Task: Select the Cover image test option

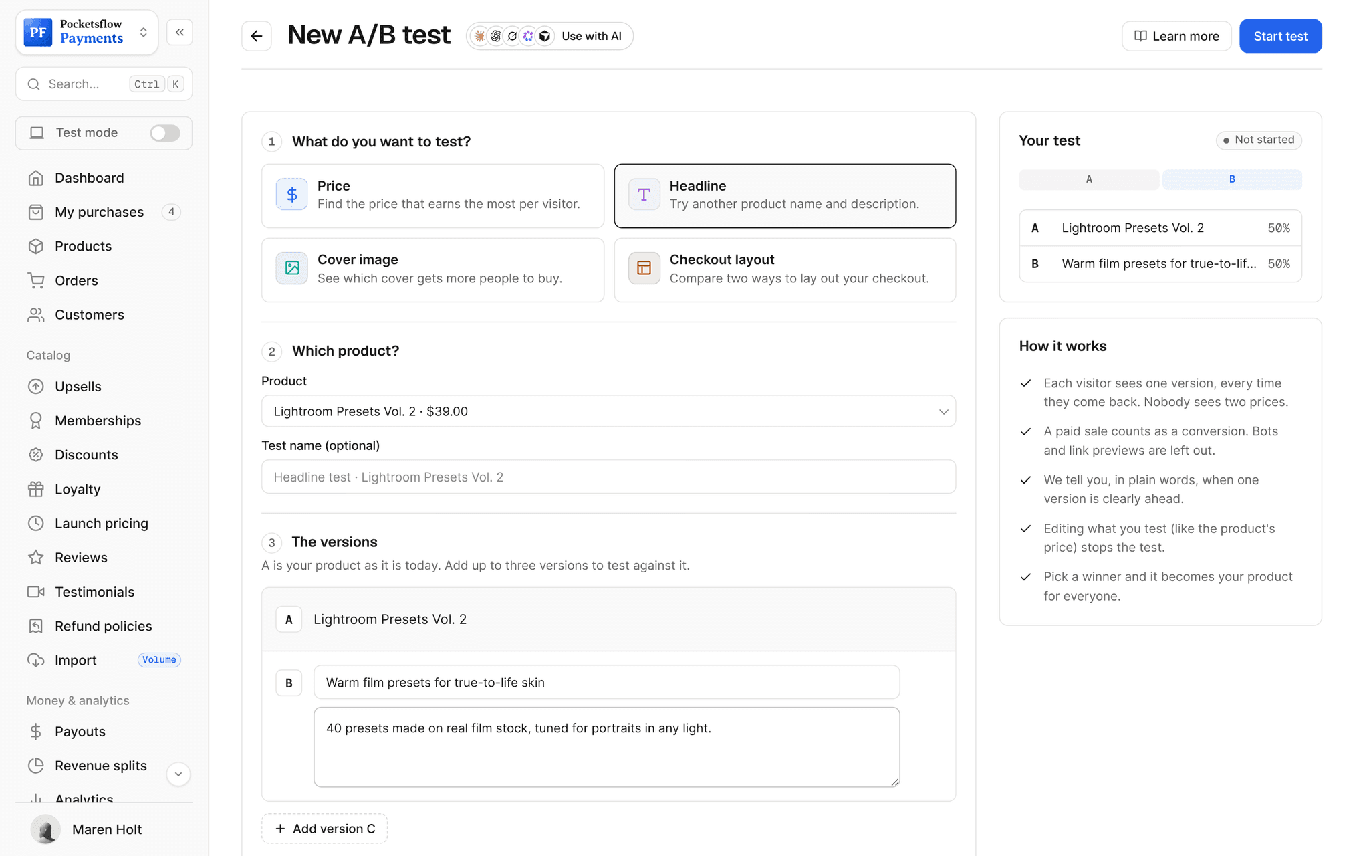Action: click(432, 270)
